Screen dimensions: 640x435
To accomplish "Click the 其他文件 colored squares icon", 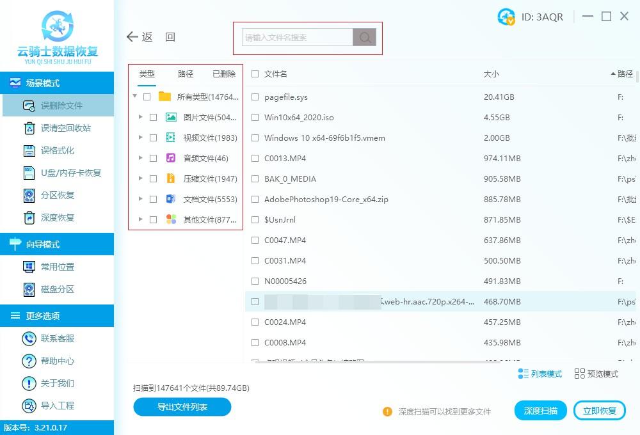I will [x=171, y=219].
